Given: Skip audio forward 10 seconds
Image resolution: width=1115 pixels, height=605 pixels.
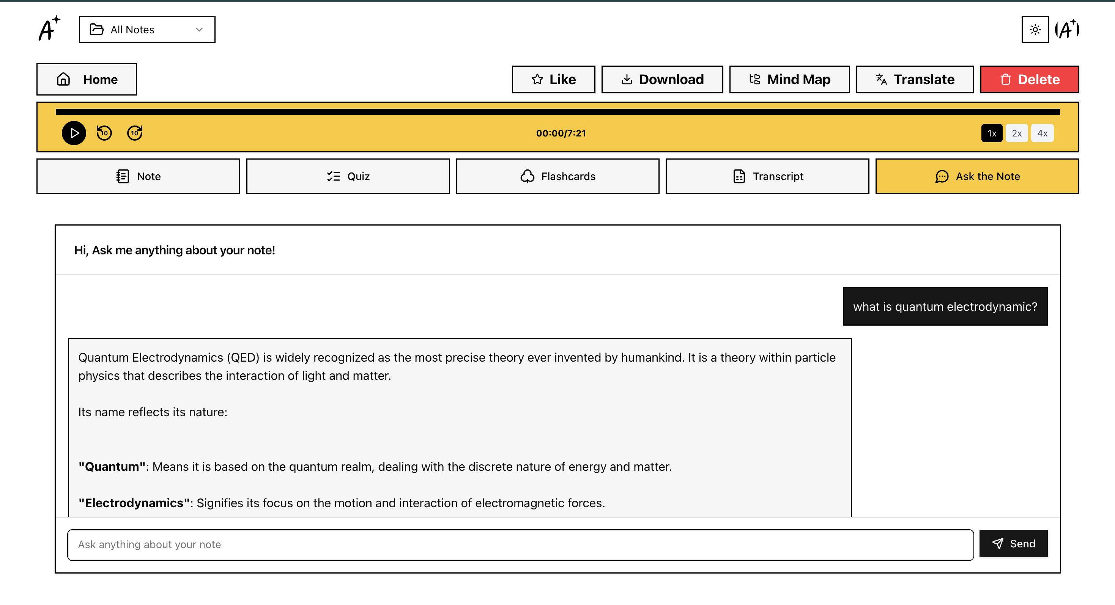Looking at the screenshot, I should tap(135, 133).
